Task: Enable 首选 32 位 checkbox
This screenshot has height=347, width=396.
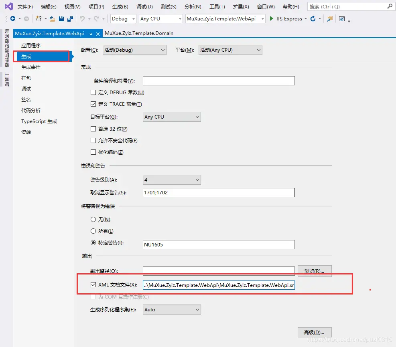Action: pos(93,129)
